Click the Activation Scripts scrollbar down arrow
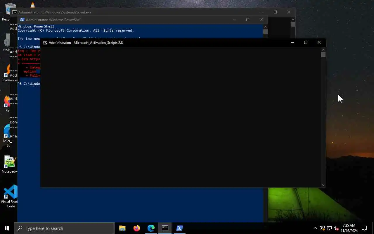 click(323, 185)
